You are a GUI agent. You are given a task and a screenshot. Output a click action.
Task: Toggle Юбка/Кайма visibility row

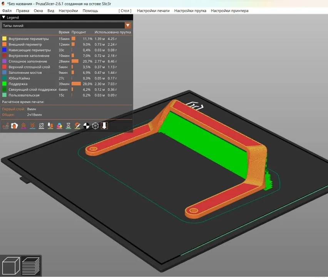tap(66, 78)
